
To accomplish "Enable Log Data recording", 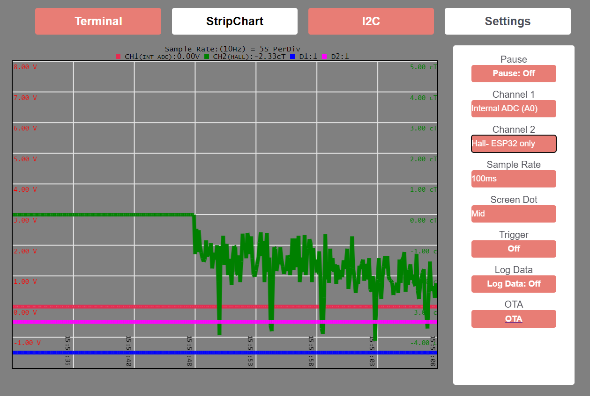I will point(514,284).
